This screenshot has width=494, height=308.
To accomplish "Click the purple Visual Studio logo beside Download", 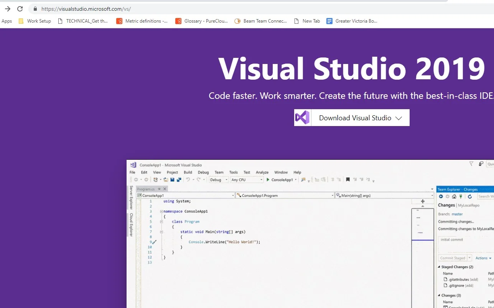I will (x=302, y=118).
